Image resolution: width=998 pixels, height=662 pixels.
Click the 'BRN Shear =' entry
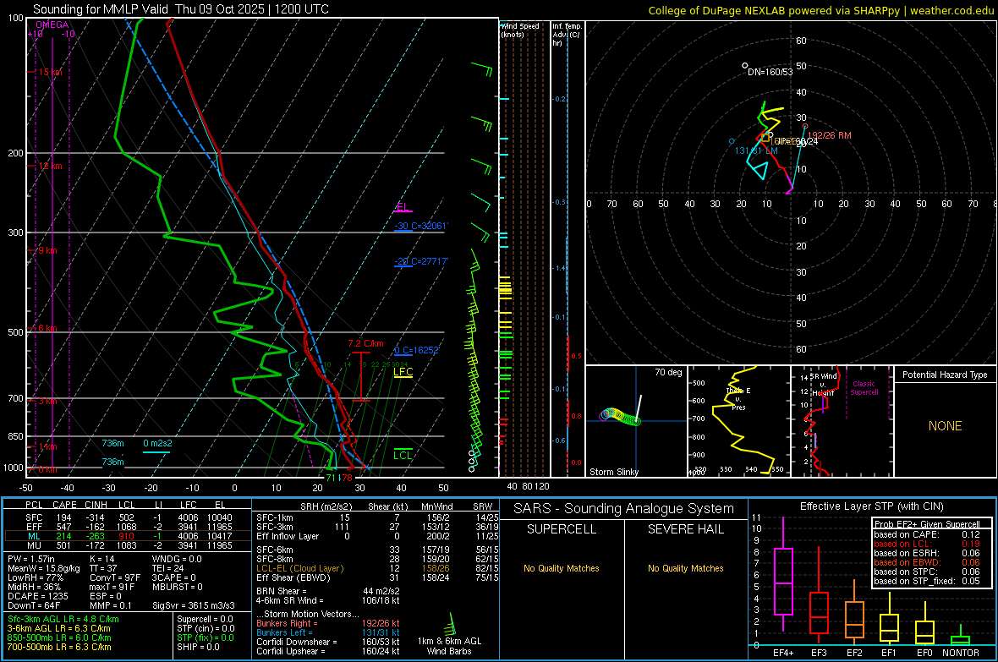pos(328,591)
